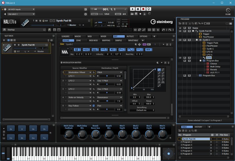Open the Oscillator section button

(x=95, y=50)
